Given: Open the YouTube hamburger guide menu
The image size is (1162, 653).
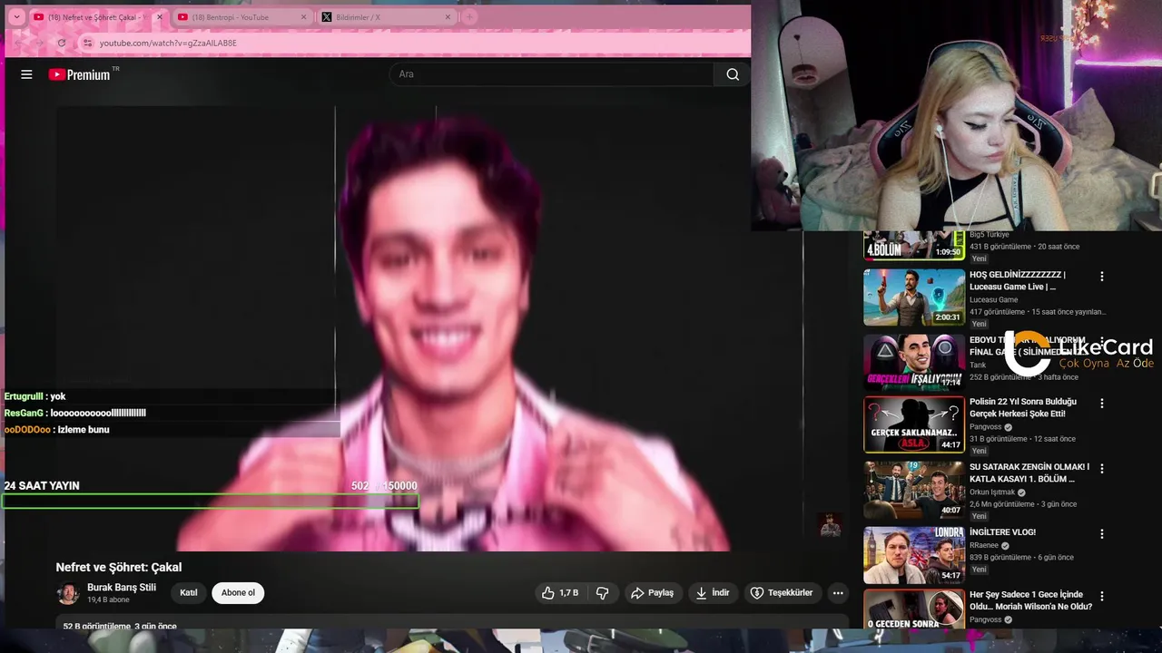Looking at the screenshot, I should point(26,74).
